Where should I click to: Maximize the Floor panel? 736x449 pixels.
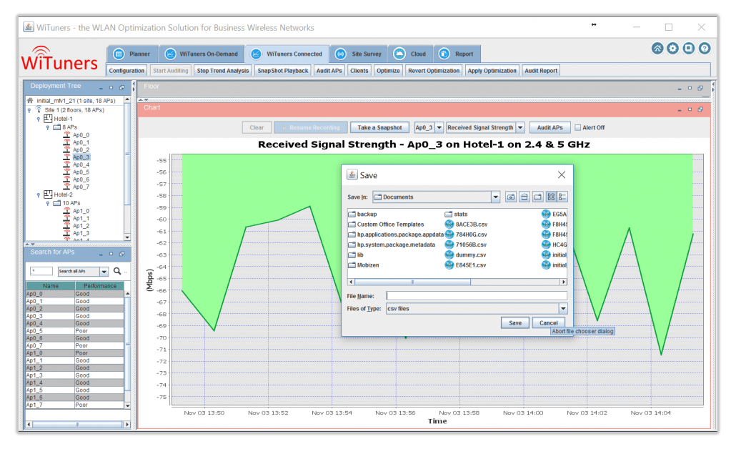click(690, 88)
